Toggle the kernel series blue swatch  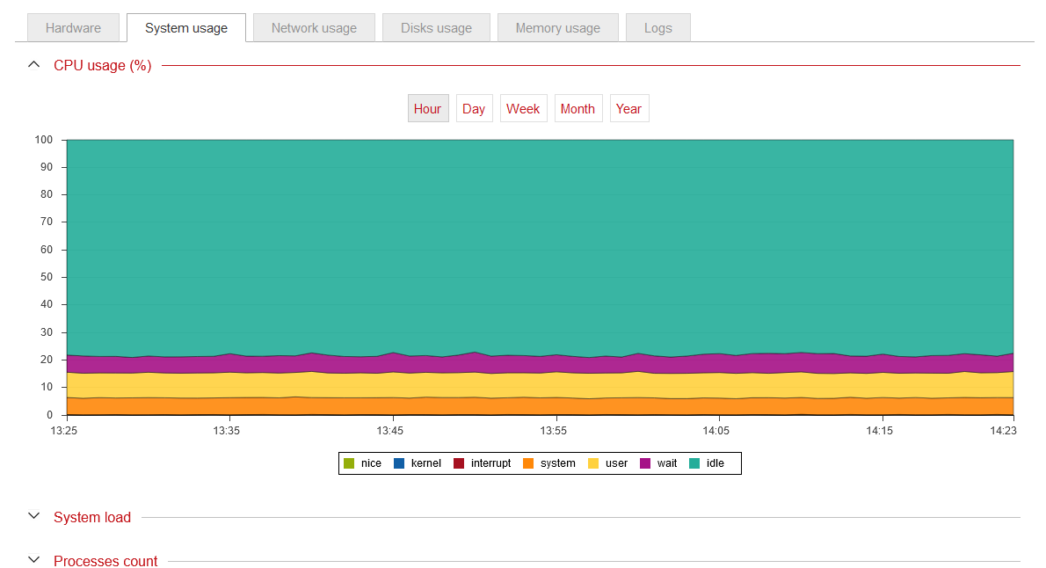click(399, 463)
